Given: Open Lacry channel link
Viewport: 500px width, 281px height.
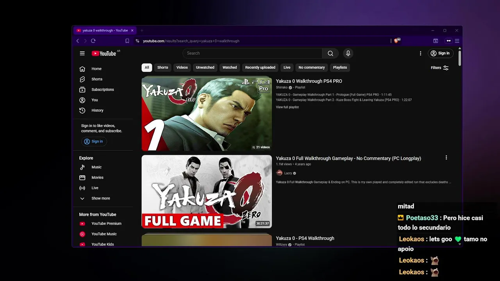Looking at the screenshot, I should pos(288,173).
